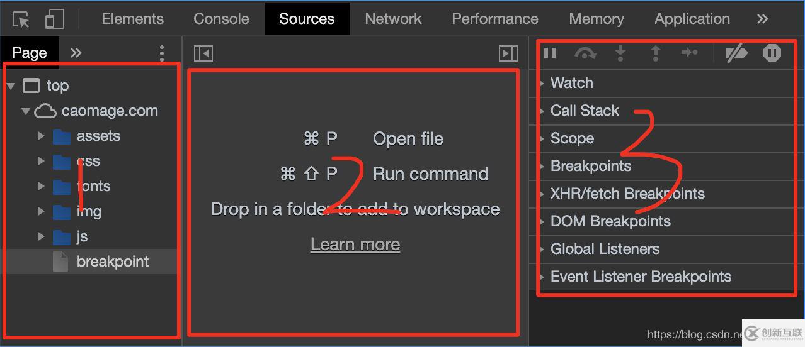805x347 pixels.
Task: Hide the file navigator pane
Action: pyautogui.click(x=203, y=53)
